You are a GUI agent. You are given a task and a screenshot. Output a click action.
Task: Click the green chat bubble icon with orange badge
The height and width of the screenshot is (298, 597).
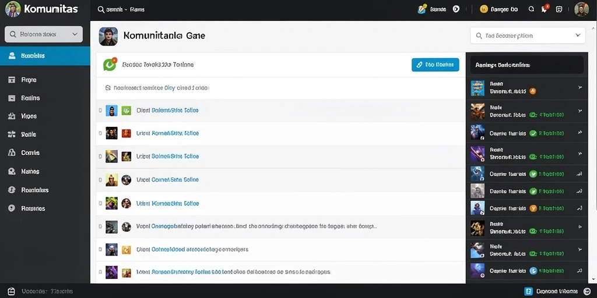pyautogui.click(x=110, y=65)
